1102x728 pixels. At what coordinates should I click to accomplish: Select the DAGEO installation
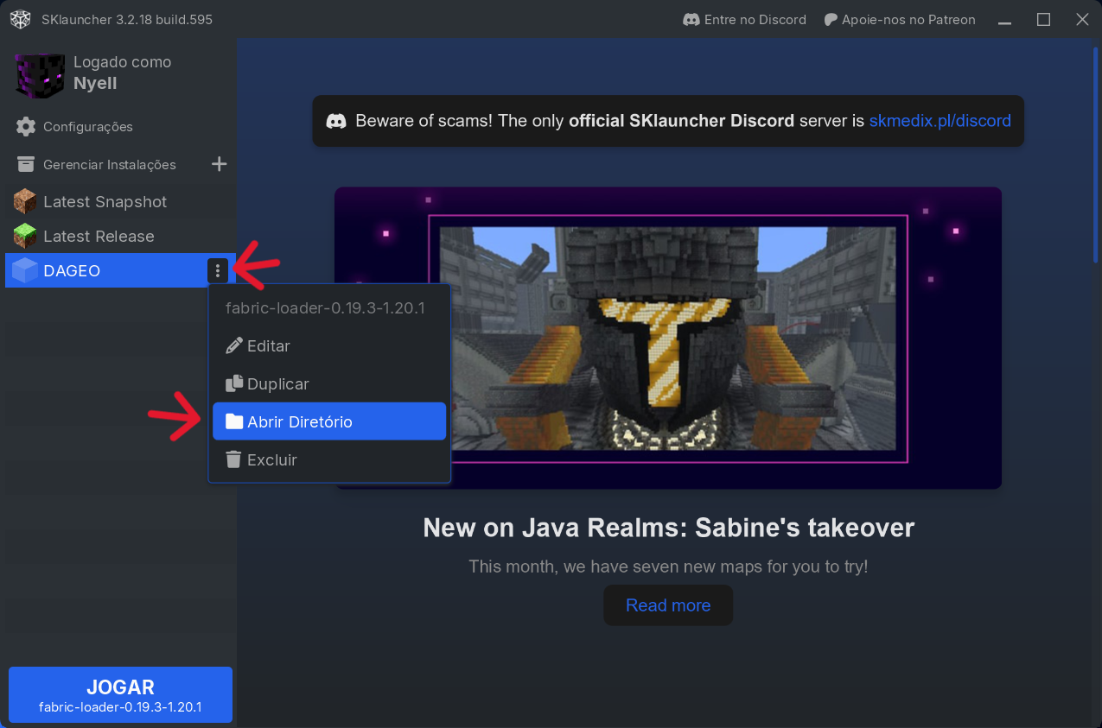[x=118, y=270]
